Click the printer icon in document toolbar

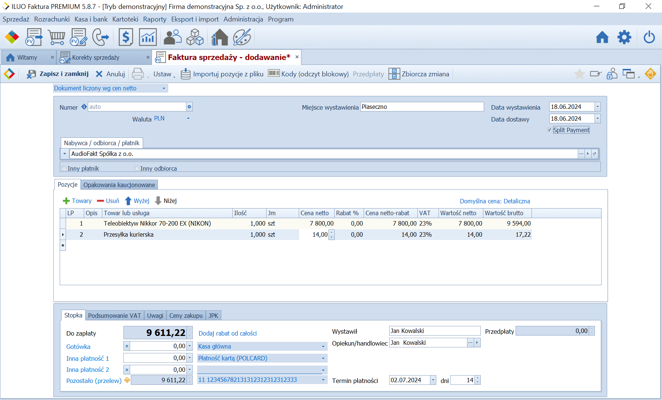pos(138,74)
